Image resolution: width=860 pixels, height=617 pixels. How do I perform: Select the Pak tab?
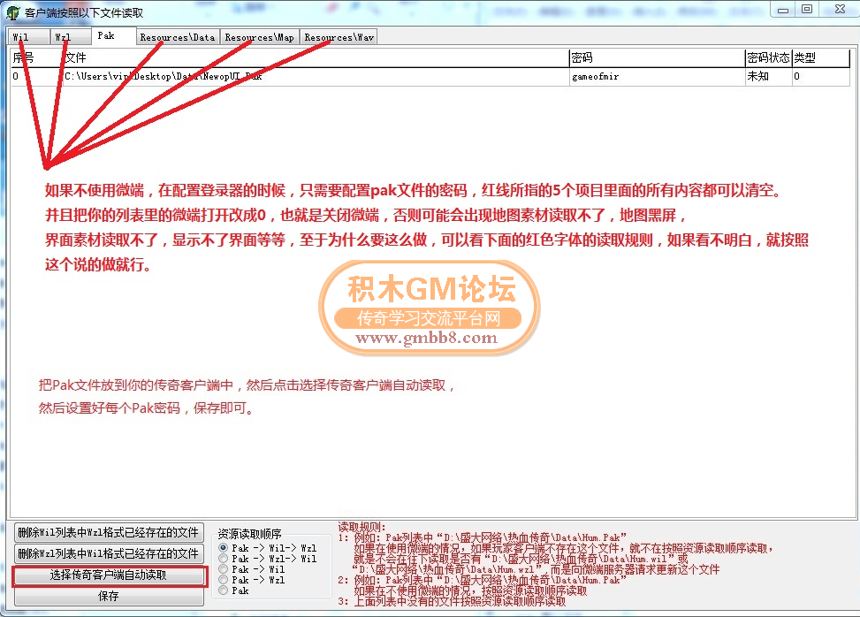(113, 35)
